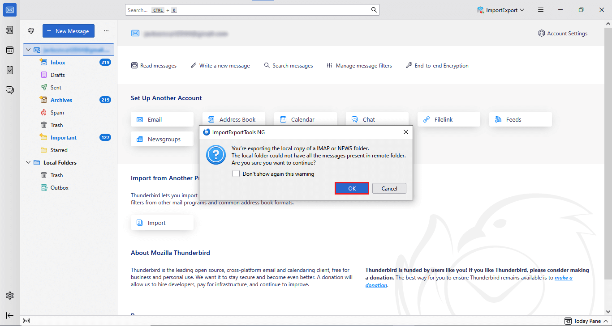Open the application hamburger menu

point(541,9)
